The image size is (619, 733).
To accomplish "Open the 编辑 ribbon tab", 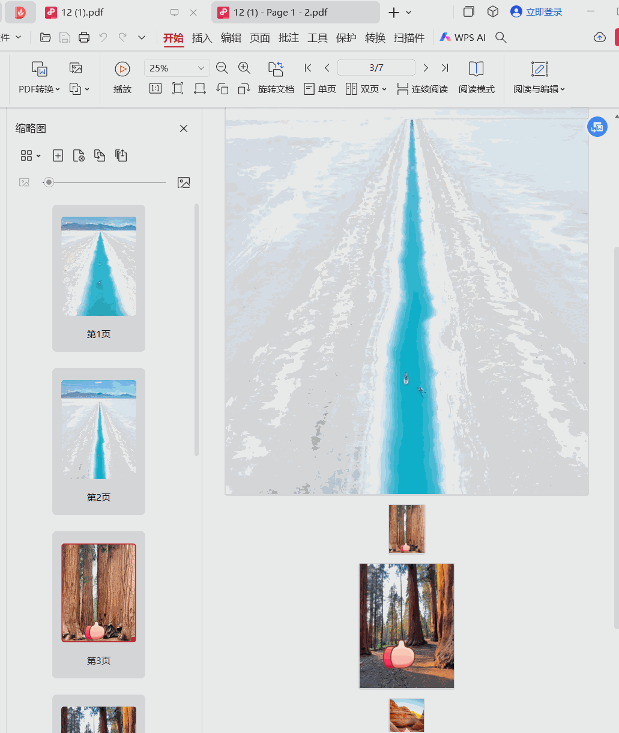I will click(231, 38).
